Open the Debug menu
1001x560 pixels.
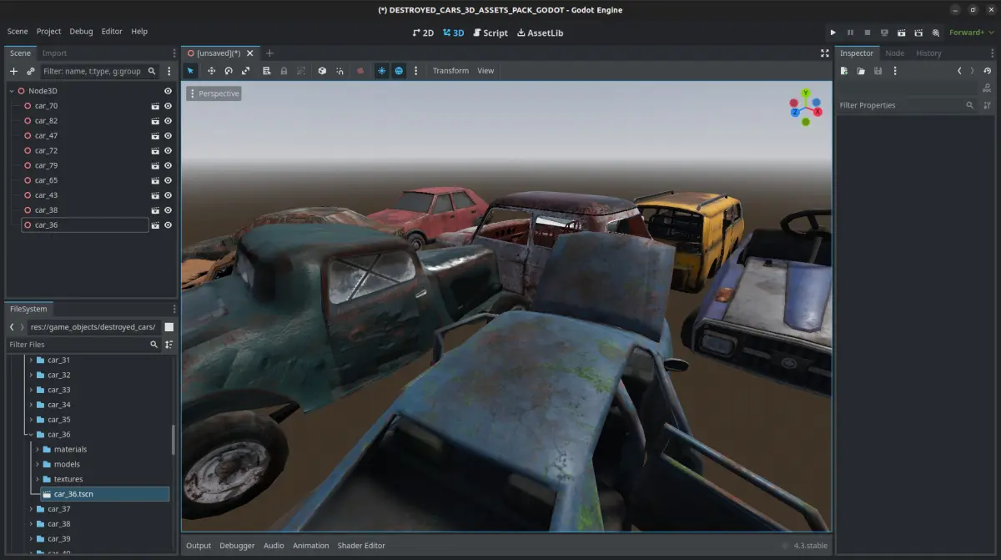coord(81,32)
